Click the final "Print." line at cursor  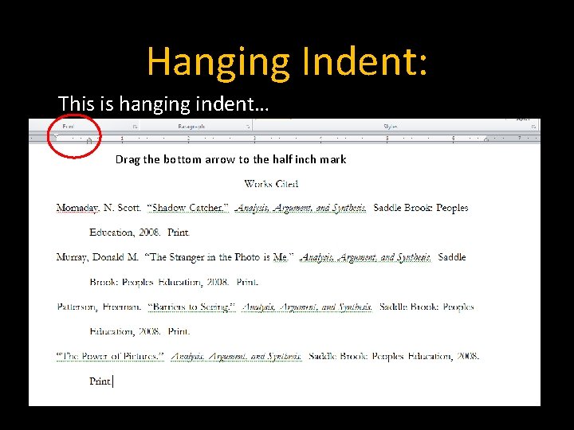coord(100,381)
